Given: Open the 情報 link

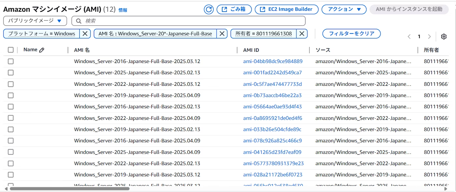Looking at the screenshot, I should point(123,10).
